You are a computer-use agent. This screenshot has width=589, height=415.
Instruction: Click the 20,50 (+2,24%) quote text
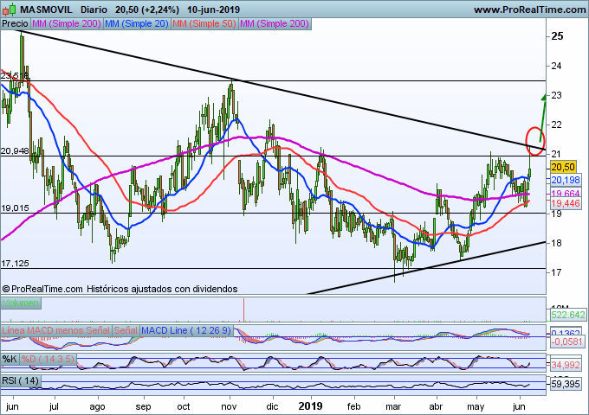147,10
